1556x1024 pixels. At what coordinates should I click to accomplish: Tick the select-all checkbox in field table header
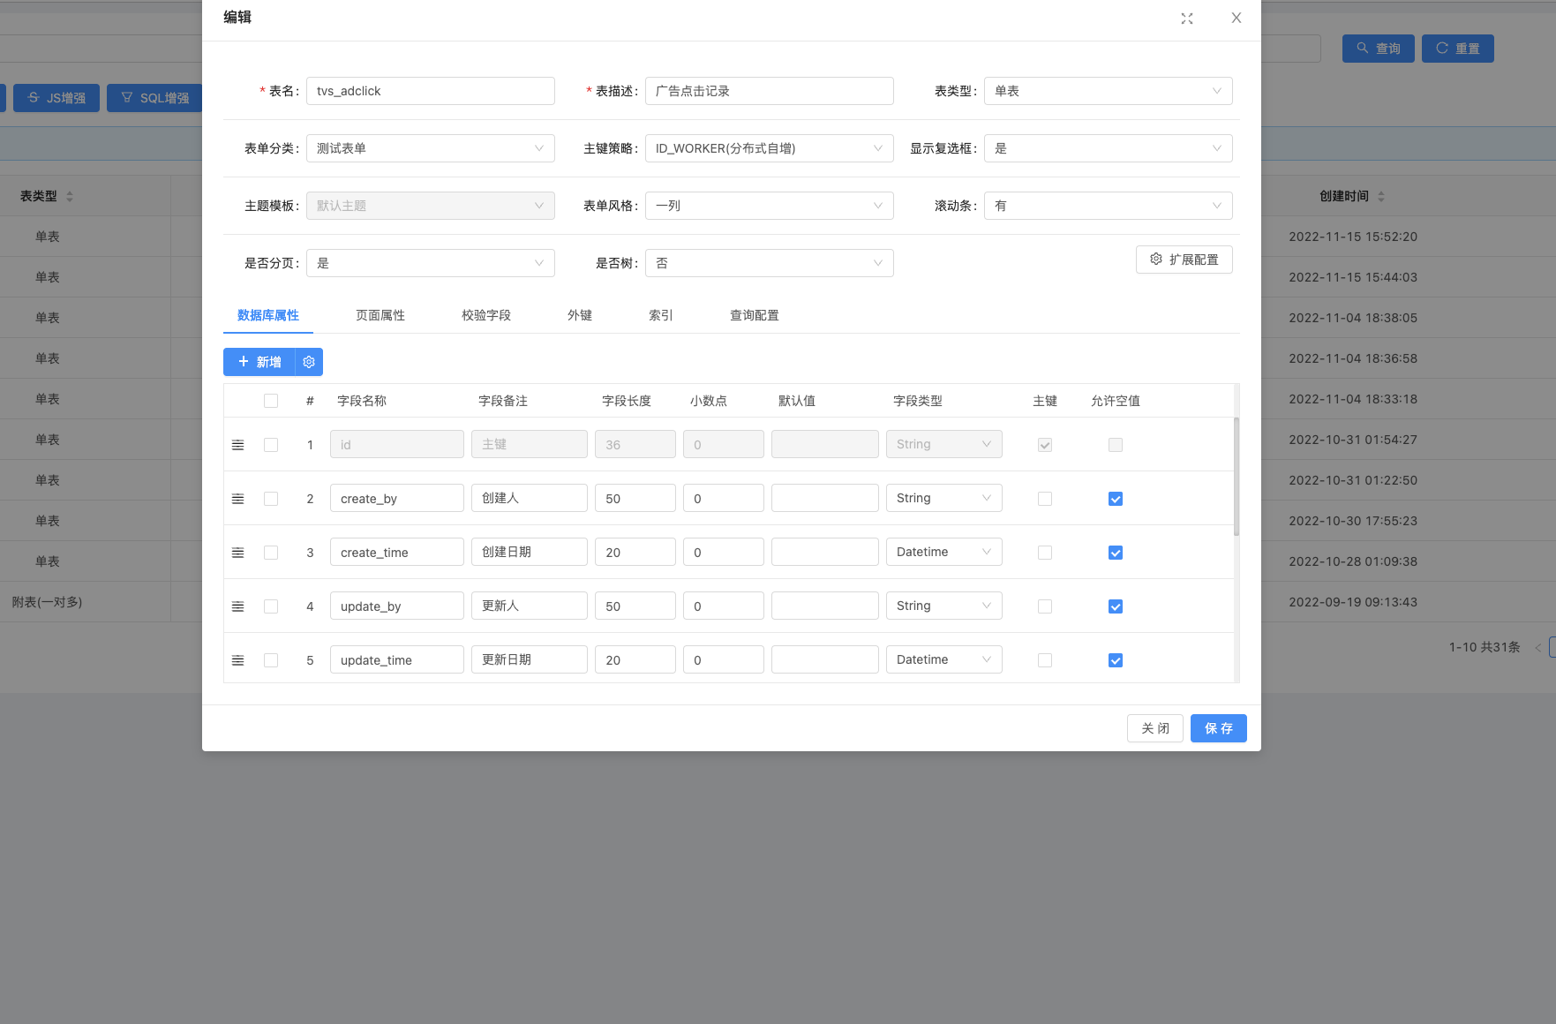[x=271, y=401]
